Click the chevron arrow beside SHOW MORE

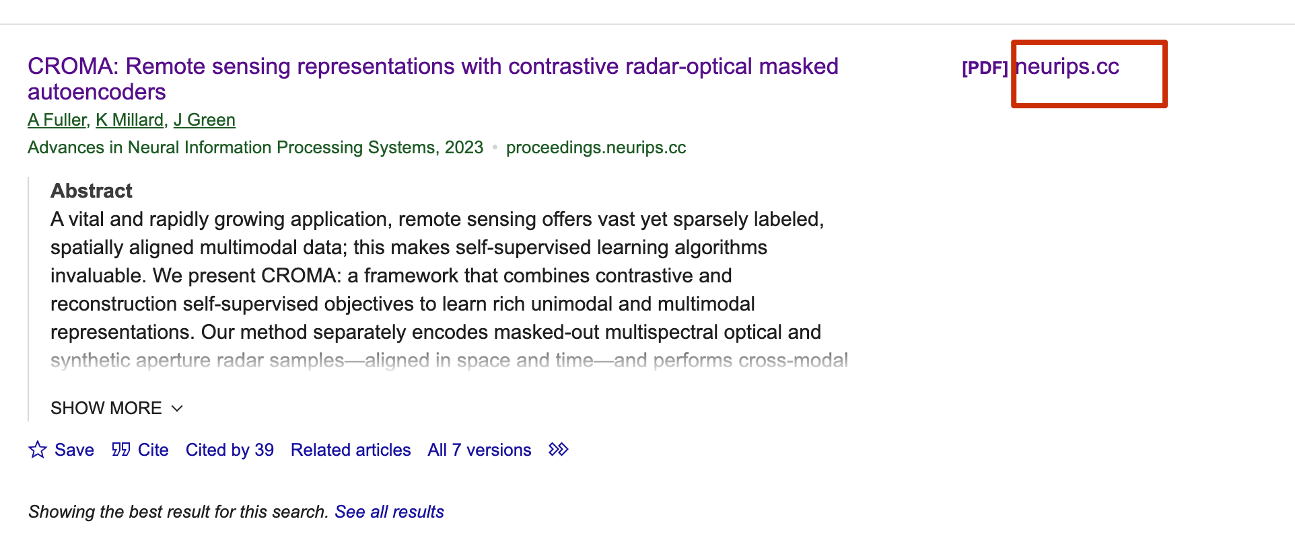[177, 409]
